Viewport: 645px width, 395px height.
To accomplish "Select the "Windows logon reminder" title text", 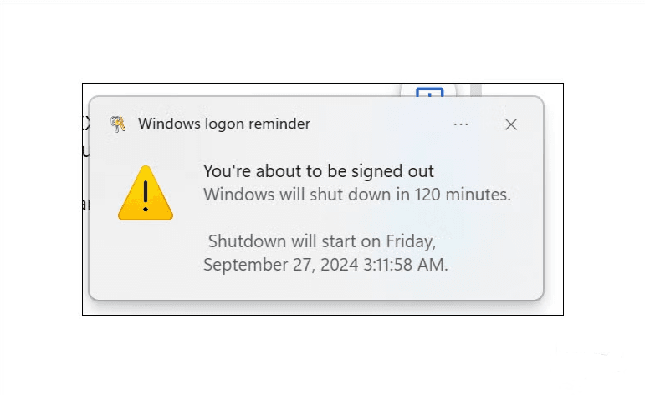I will pos(223,124).
